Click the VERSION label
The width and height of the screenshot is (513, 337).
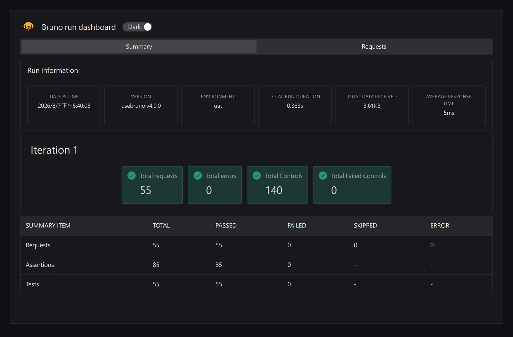(141, 96)
